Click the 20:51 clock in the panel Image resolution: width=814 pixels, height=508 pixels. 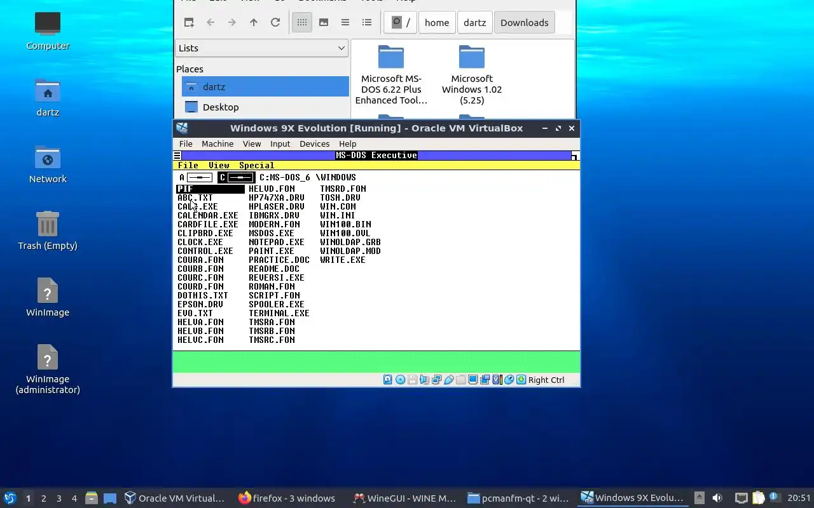click(x=799, y=498)
